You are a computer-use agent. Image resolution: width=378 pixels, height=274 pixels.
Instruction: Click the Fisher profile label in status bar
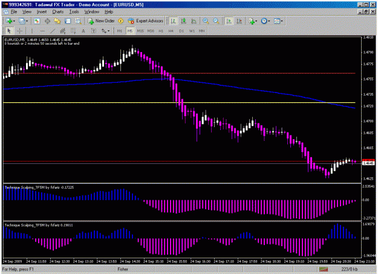[x=123, y=269]
